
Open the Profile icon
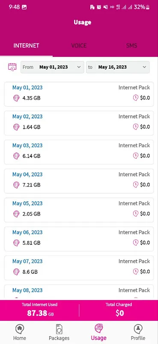(x=138, y=329)
